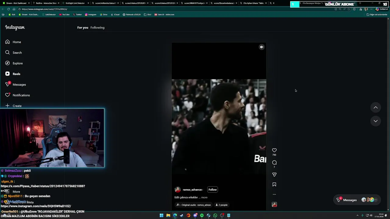Open the More menu in sidebar
The width and height of the screenshot is (390, 219).
13,192
